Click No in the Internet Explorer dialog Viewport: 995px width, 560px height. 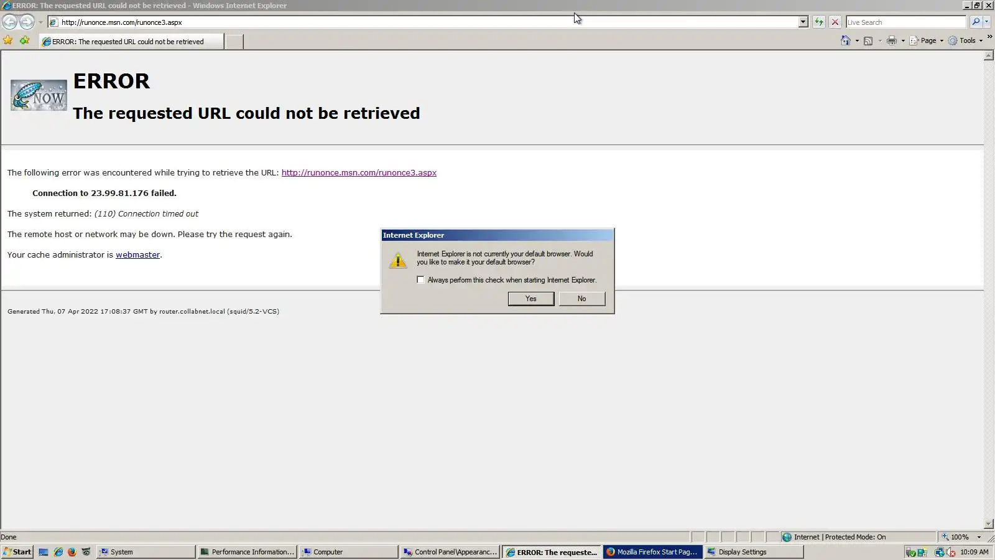[x=581, y=299]
